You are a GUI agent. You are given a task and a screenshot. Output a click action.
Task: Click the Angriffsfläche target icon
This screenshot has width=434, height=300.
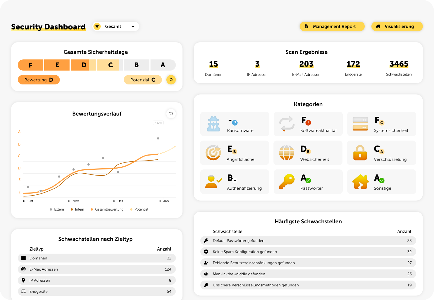point(213,153)
